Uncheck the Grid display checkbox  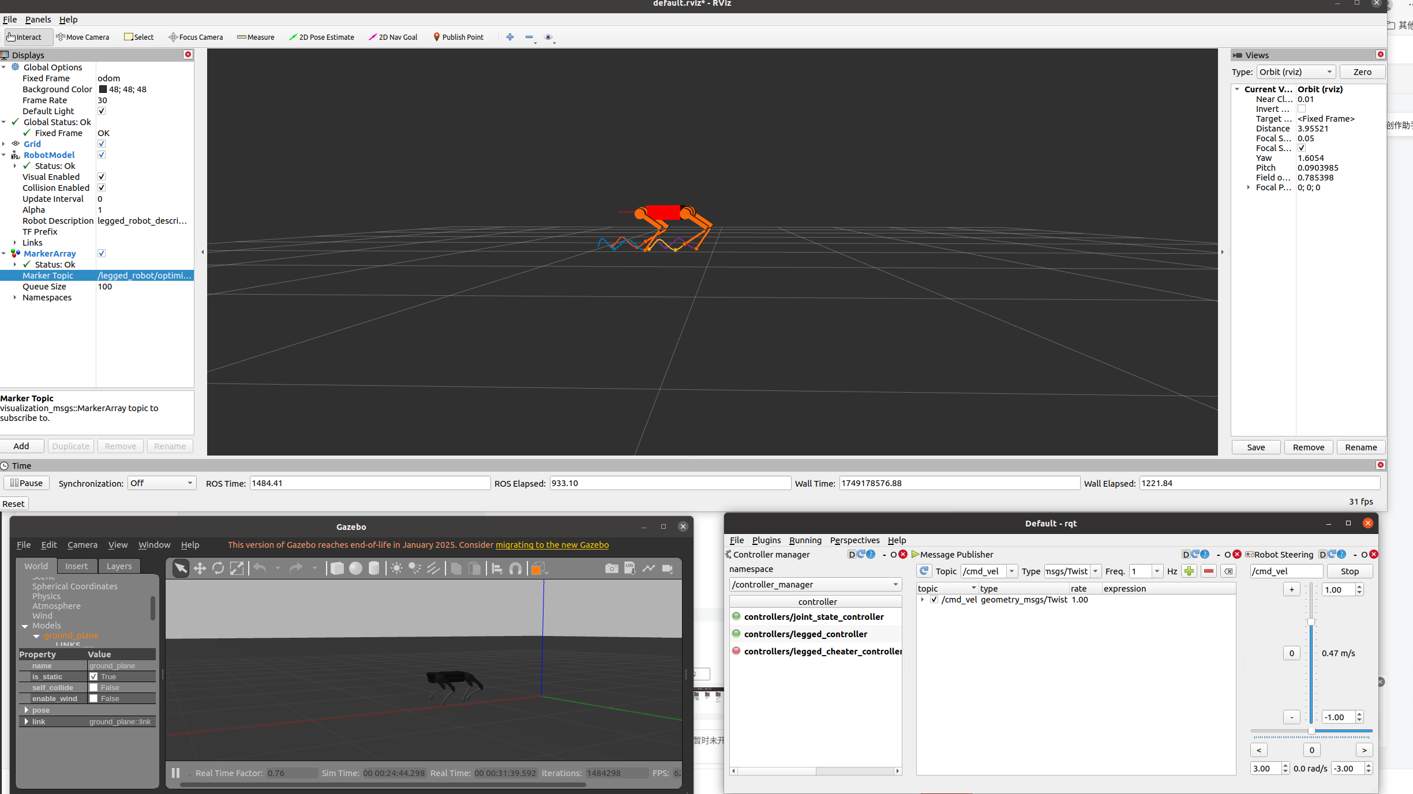tap(102, 144)
